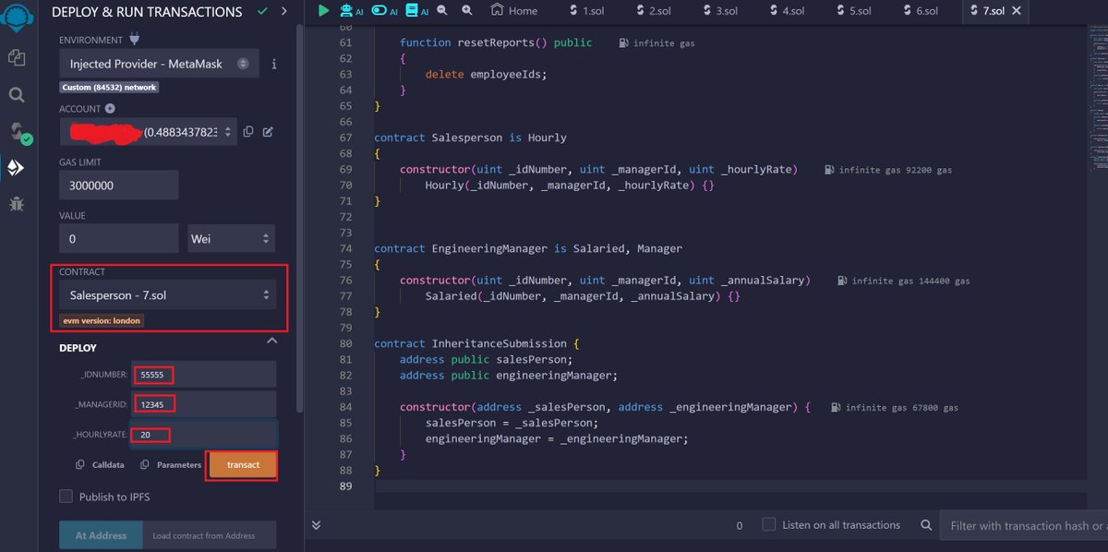
Task: Switch to the 2.sol tab
Action: [x=652, y=11]
